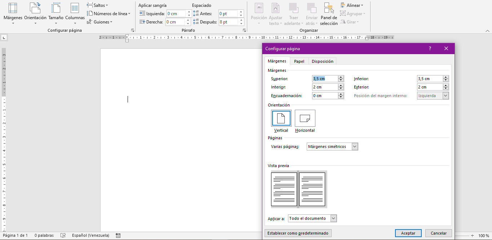Open the Alinear dropdown

point(352,5)
